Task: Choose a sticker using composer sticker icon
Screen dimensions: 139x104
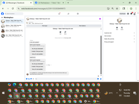Action: pyautogui.click(x=31, y=79)
